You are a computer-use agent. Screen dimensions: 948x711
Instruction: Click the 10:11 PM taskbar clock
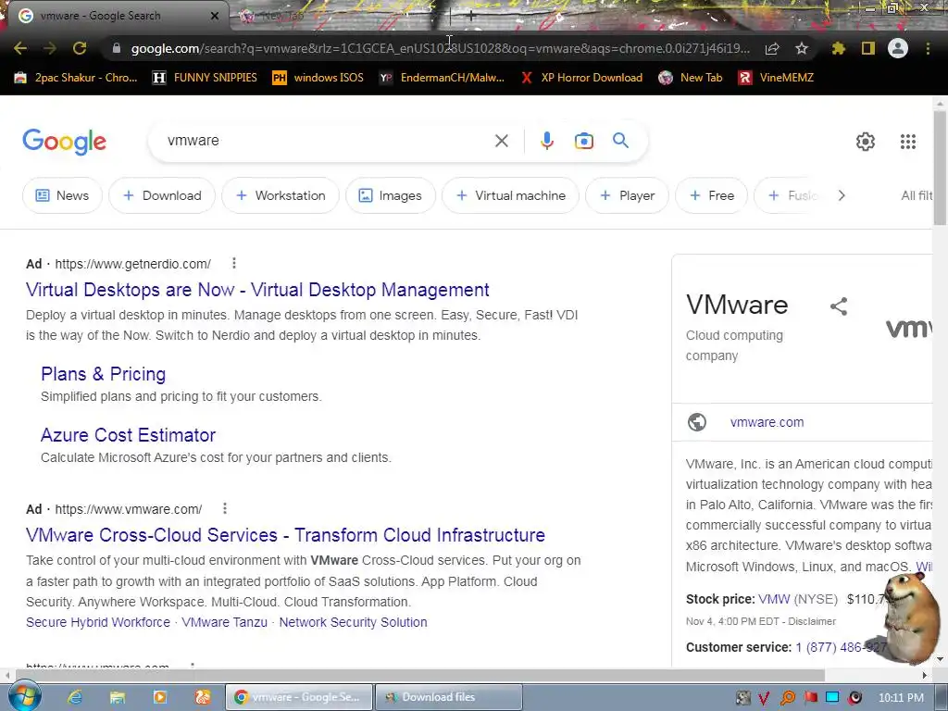[x=901, y=698]
